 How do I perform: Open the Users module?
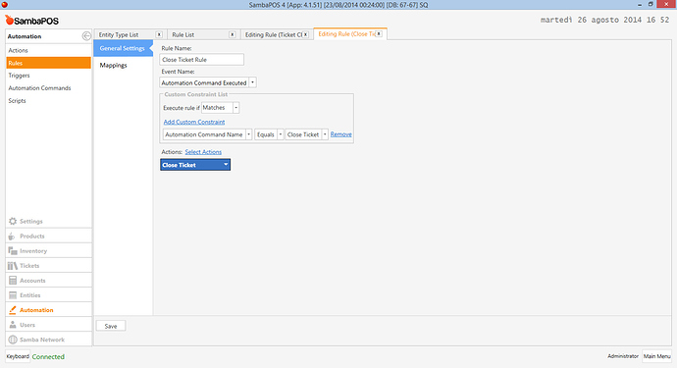click(x=49, y=325)
